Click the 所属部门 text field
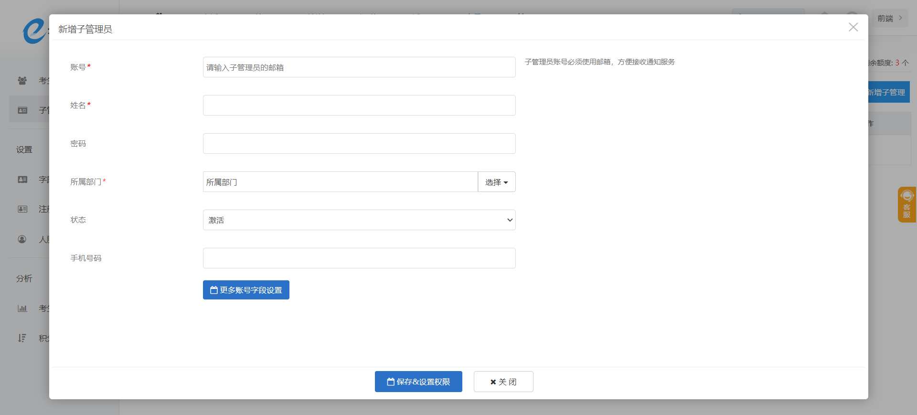917x415 pixels. click(340, 182)
